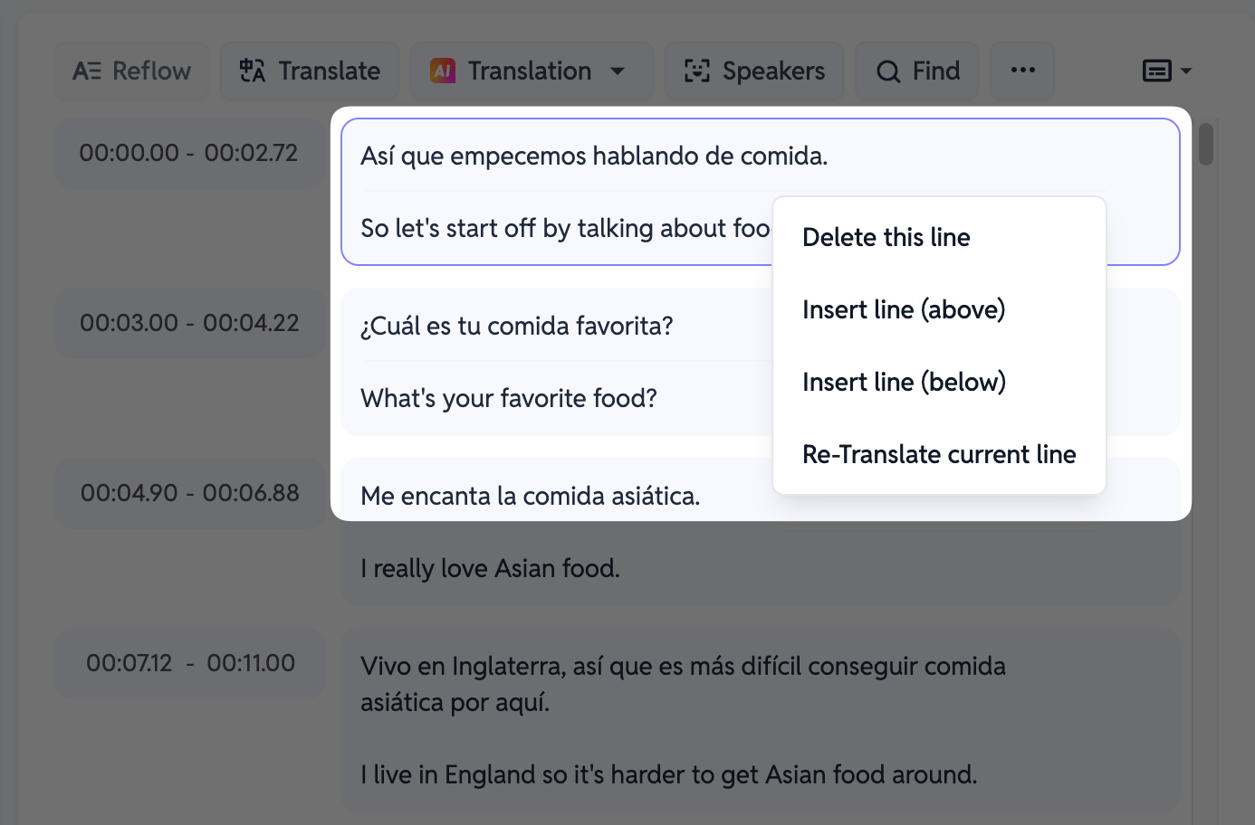Image resolution: width=1255 pixels, height=825 pixels.
Task: Click the 00:03.00 - 00:04.22 timestamp
Action: pyautogui.click(x=189, y=323)
